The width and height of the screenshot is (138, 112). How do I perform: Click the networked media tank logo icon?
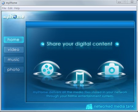pyautogui.click(x=89, y=106)
